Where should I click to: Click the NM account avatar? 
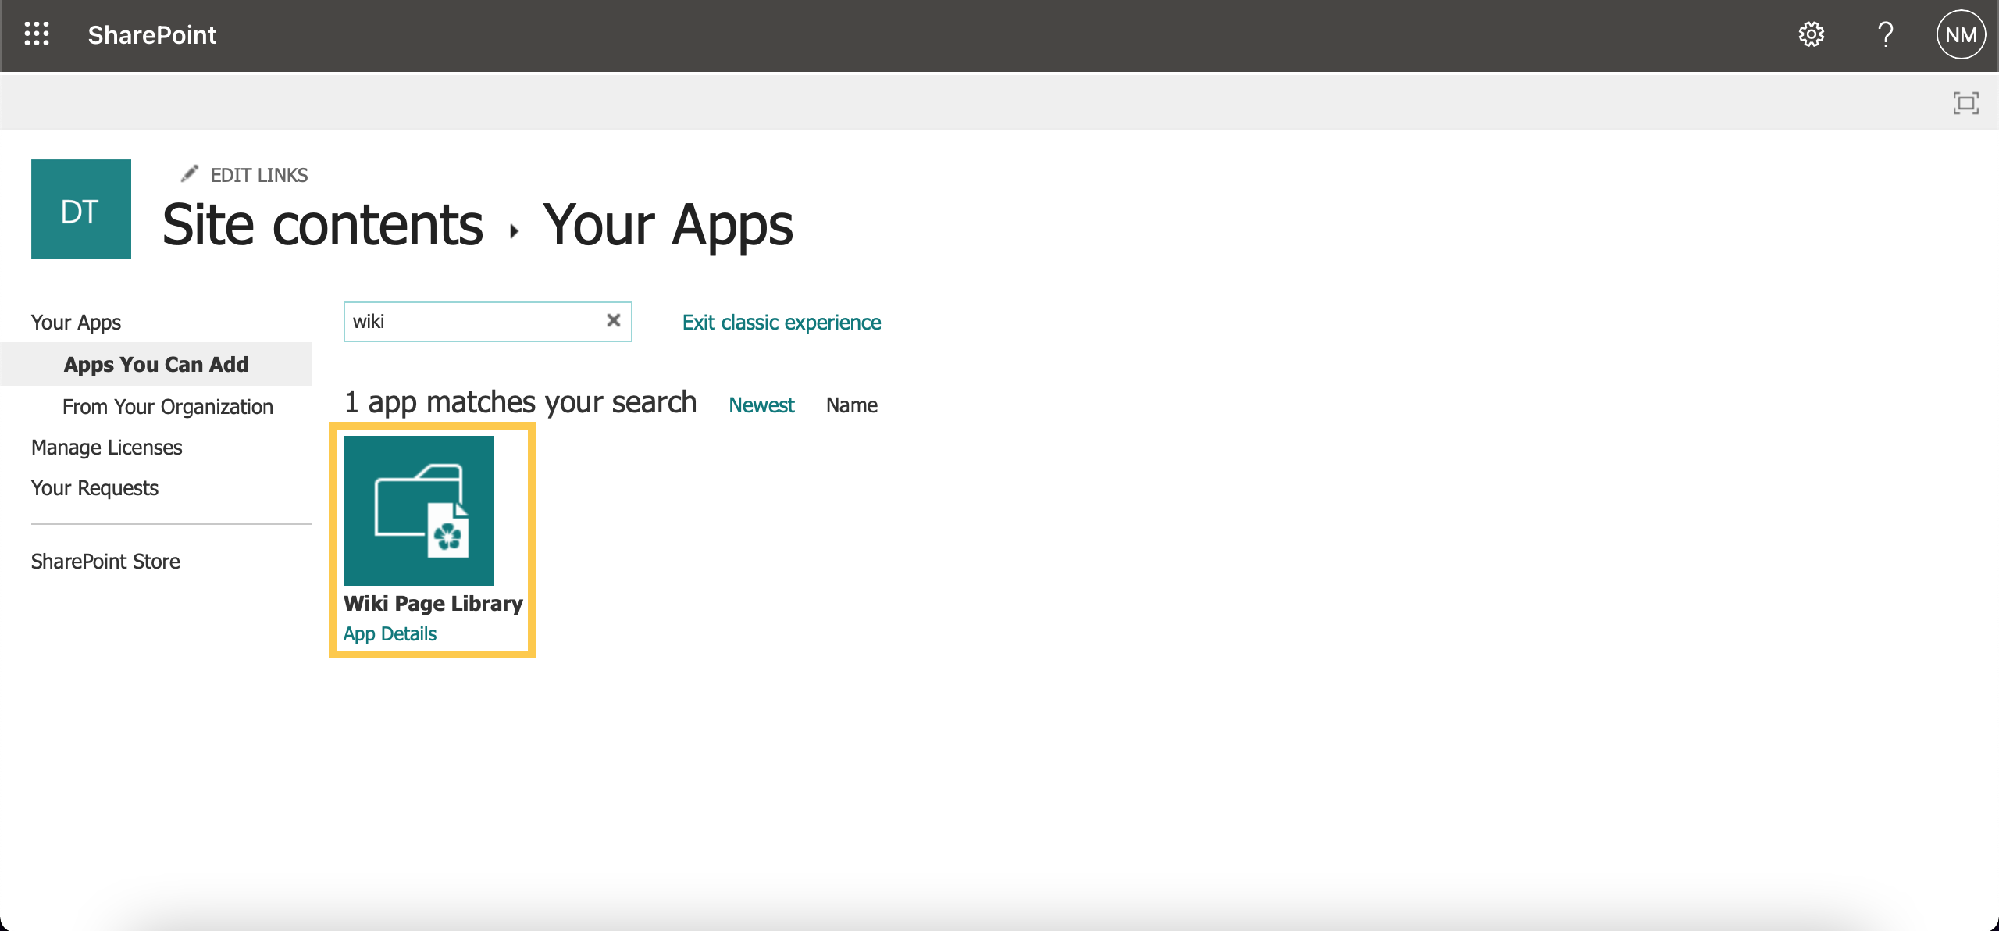click(x=1961, y=34)
